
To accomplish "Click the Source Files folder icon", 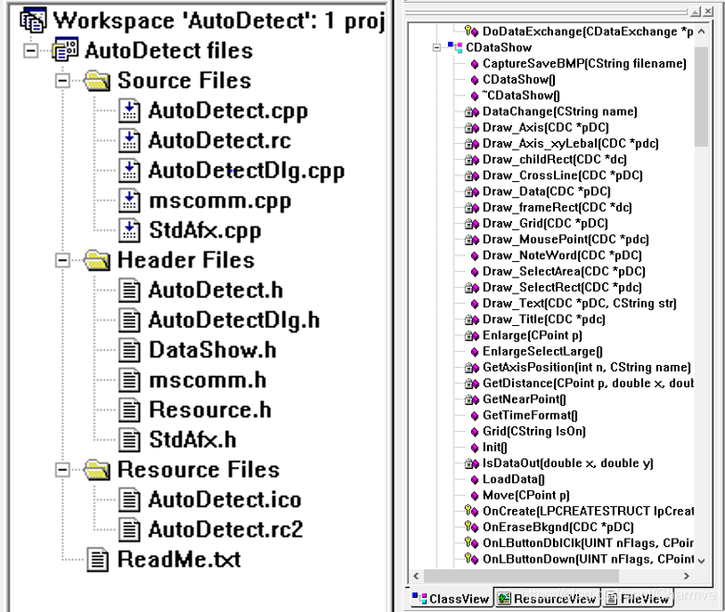I will click(97, 81).
